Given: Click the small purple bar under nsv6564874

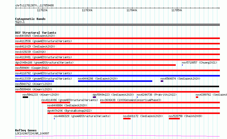Looking at the screenshot, I should point(162,81).
